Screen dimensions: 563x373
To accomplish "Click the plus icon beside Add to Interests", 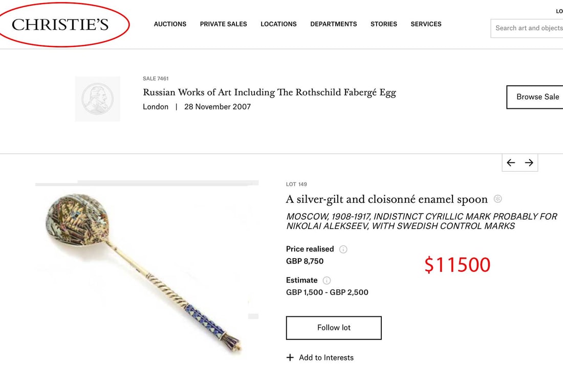I will (x=290, y=358).
